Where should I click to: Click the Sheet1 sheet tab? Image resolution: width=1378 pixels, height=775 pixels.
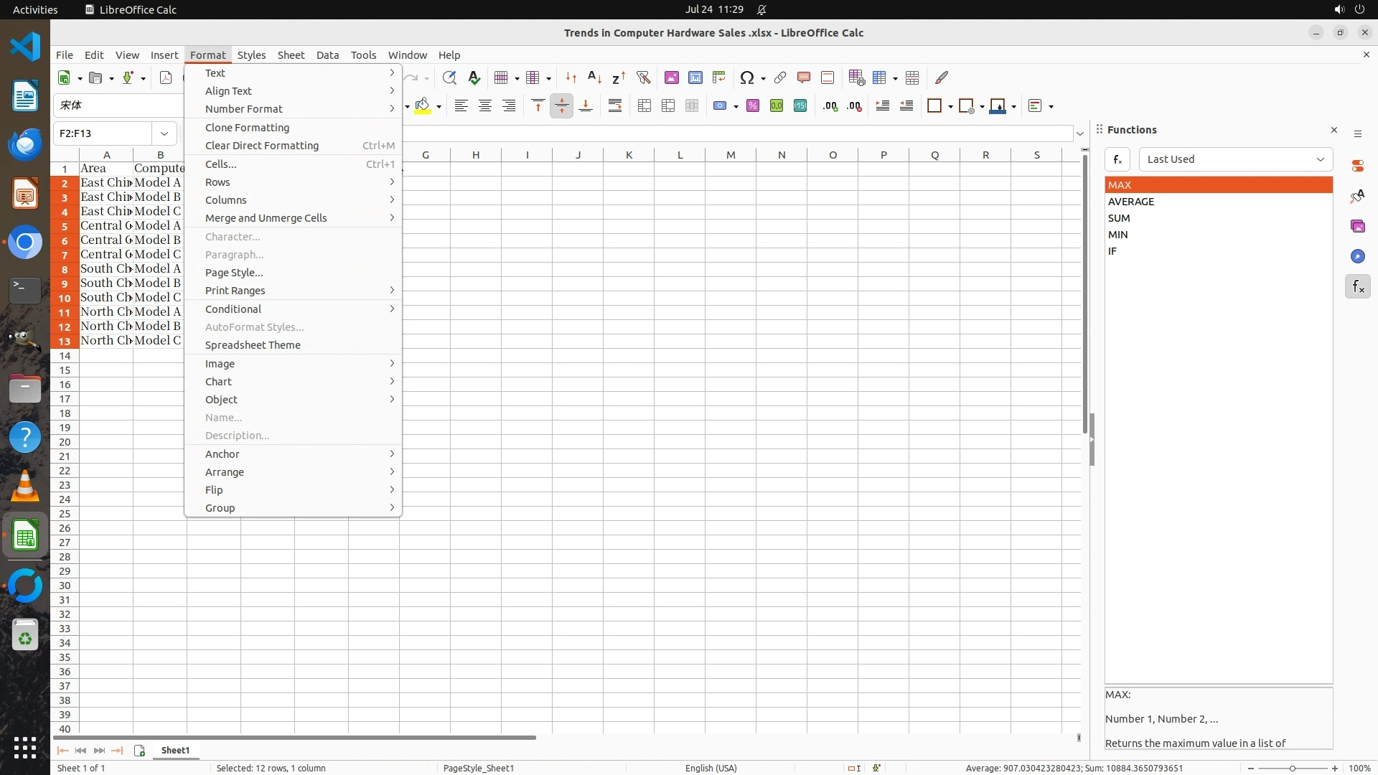click(175, 750)
